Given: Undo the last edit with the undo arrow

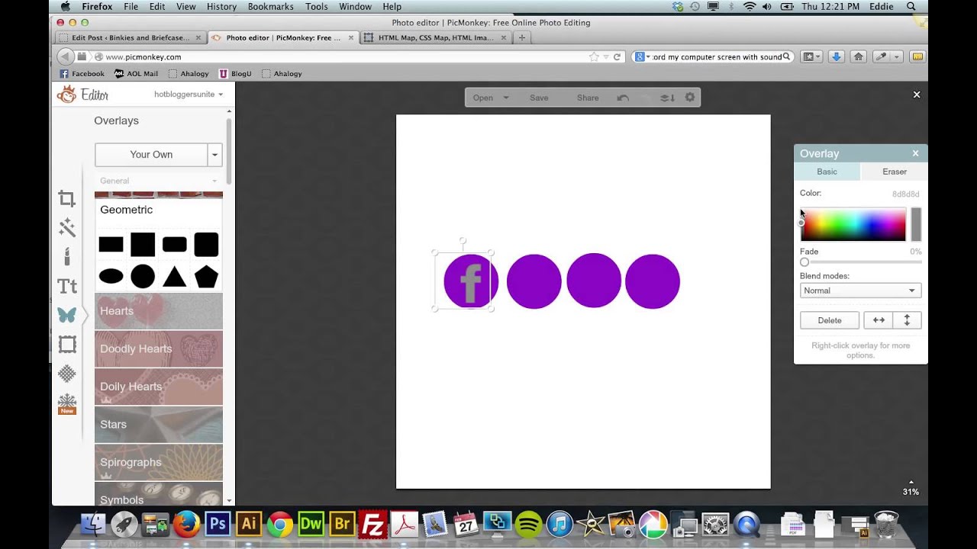Looking at the screenshot, I should pos(623,97).
